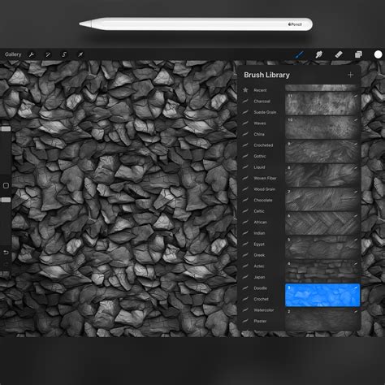
Task: Activate the Selection S-shaped tool
Action: pyautogui.click(x=64, y=54)
